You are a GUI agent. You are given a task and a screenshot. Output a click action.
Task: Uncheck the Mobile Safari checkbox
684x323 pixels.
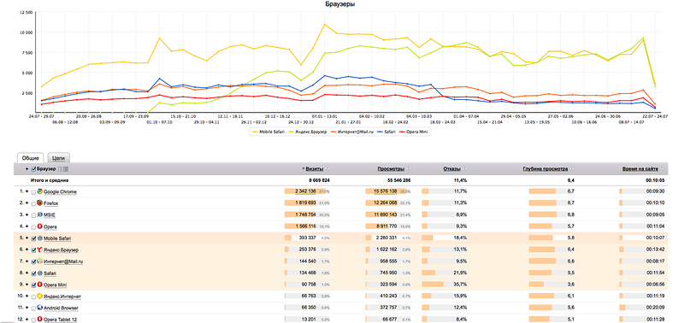point(34,238)
